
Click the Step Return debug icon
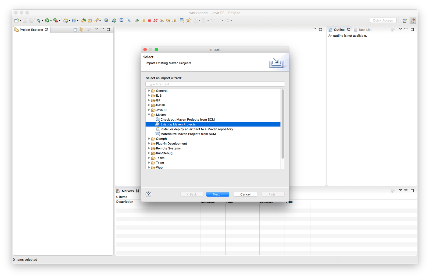(174, 20)
